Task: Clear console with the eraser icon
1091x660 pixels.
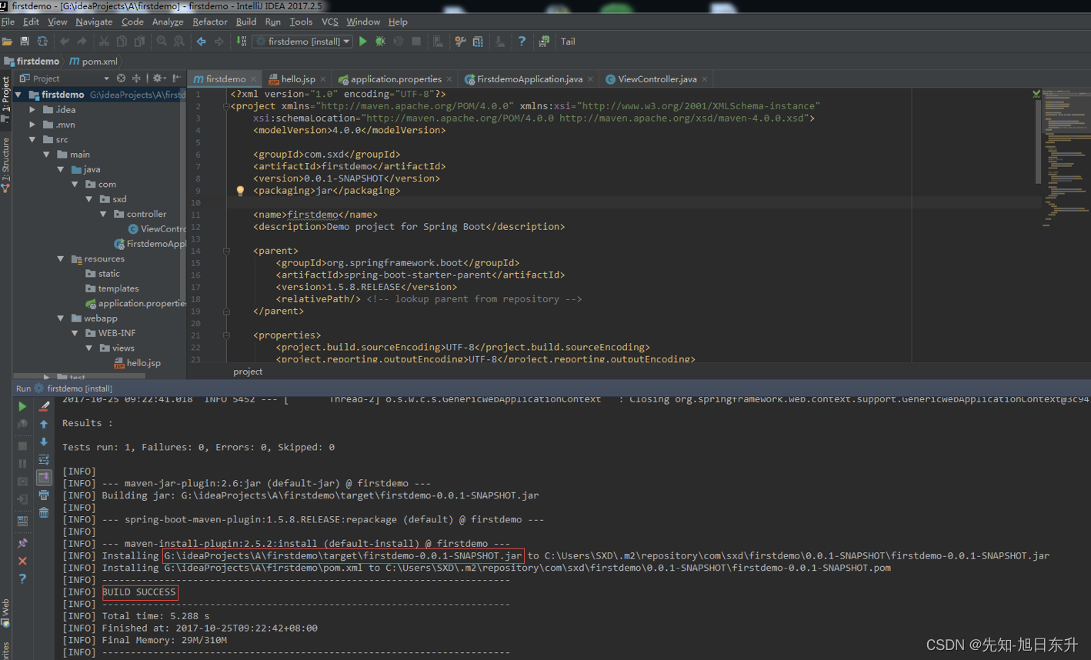Action: pos(44,406)
